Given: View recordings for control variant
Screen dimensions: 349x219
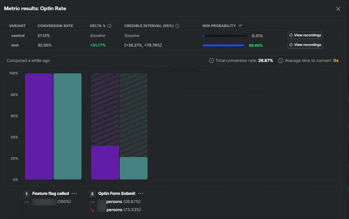Looking at the screenshot, I should pyautogui.click(x=305, y=35).
